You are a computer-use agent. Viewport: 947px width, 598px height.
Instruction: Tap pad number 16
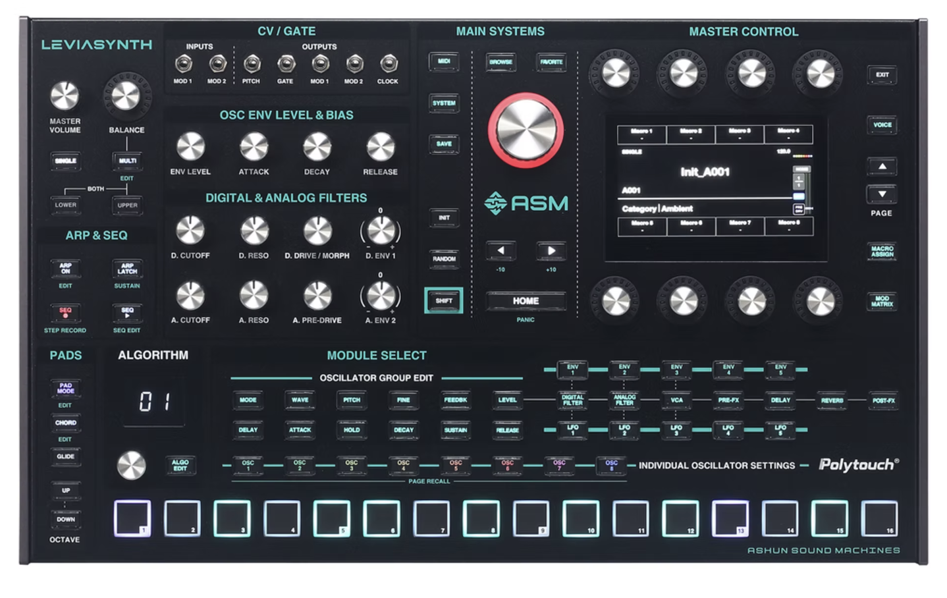[x=880, y=518]
